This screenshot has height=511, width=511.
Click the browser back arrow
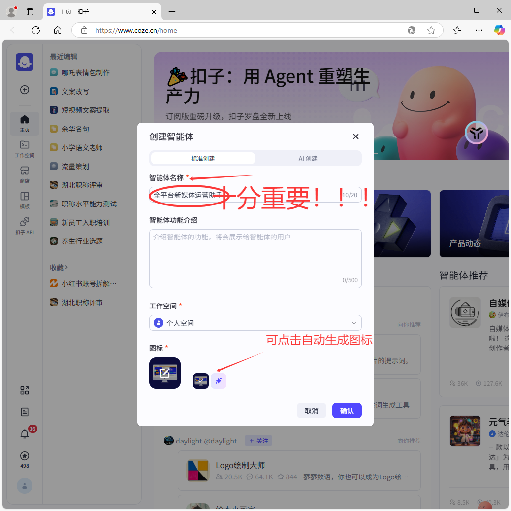[x=14, y=30]
